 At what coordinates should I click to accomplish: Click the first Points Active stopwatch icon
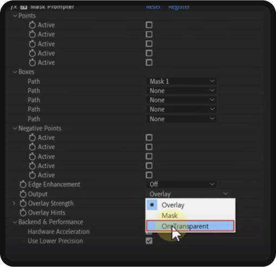coord(33,25)
